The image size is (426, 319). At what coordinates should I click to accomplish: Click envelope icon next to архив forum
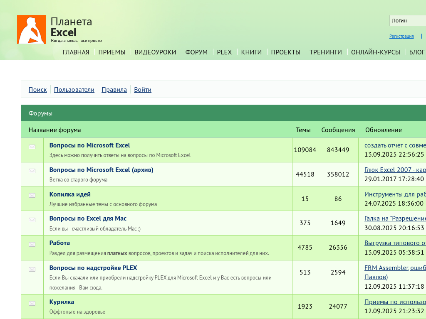point(32,171)
